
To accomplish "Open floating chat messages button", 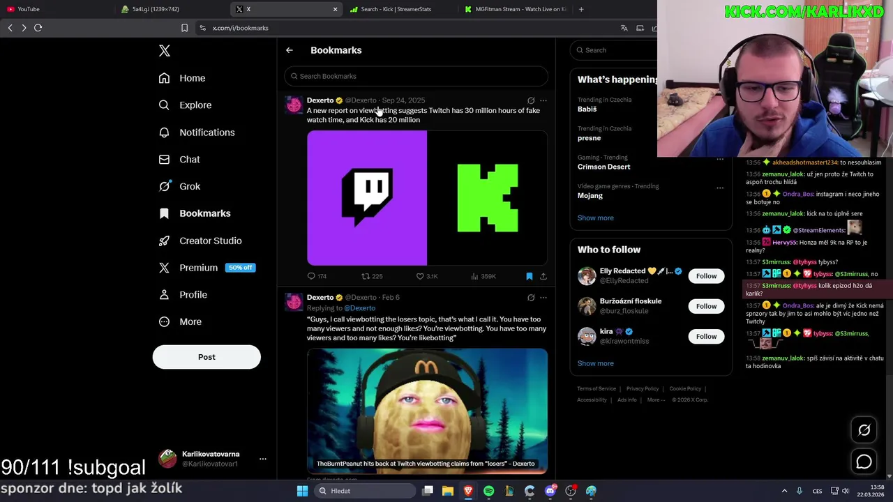I will click(x=864, y=462).
